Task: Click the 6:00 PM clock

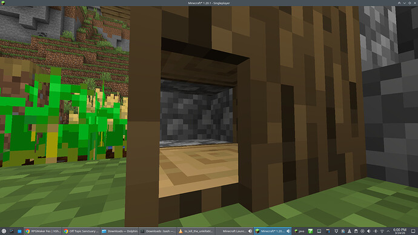Action: pyautogui.click(x=400, y=231)
